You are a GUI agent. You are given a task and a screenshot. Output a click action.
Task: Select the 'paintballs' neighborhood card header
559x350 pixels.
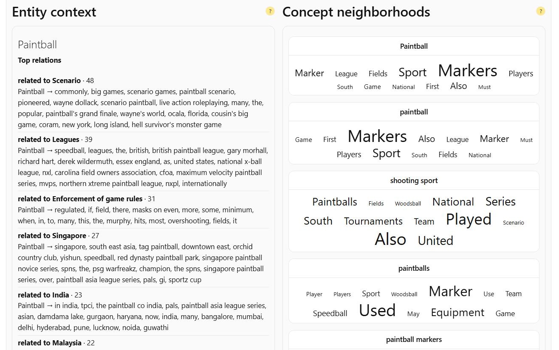(414, 268)
